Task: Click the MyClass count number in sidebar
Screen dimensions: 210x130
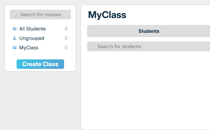Action: tap(66, 48)
